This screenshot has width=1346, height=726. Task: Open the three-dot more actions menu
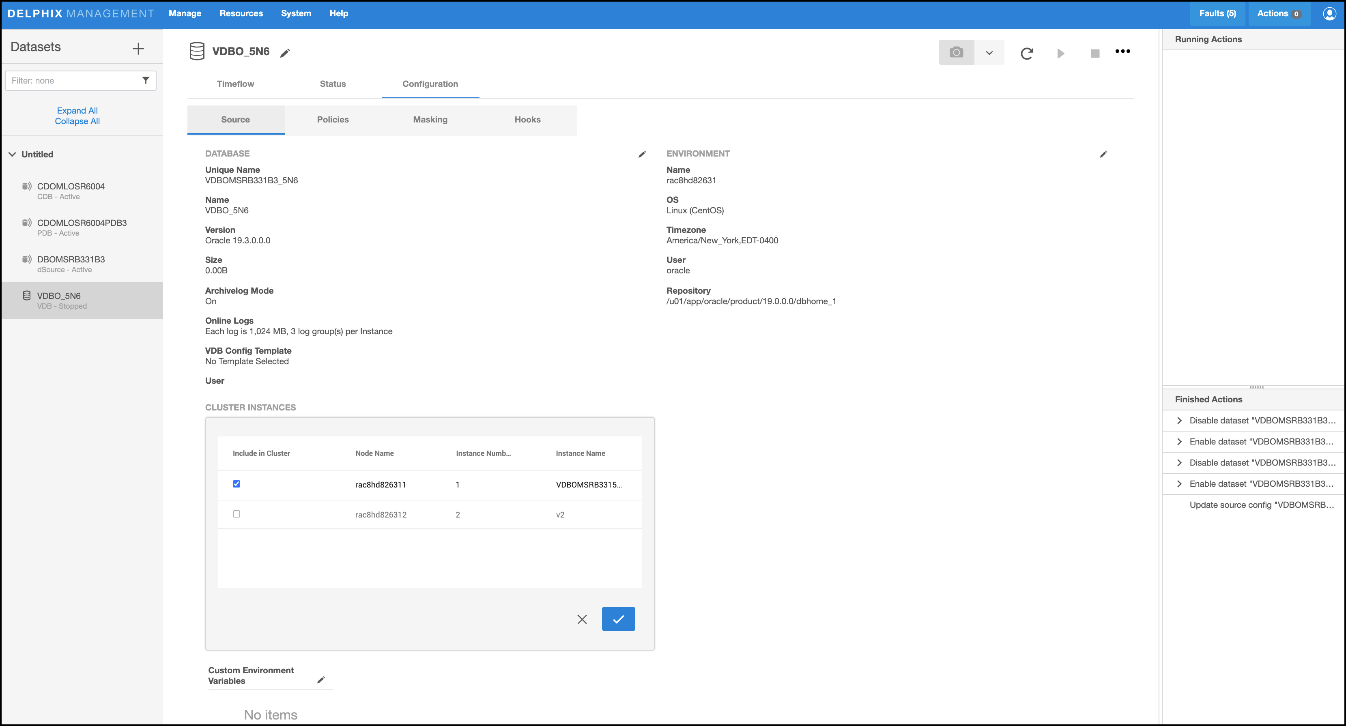tap(1122, 51)
